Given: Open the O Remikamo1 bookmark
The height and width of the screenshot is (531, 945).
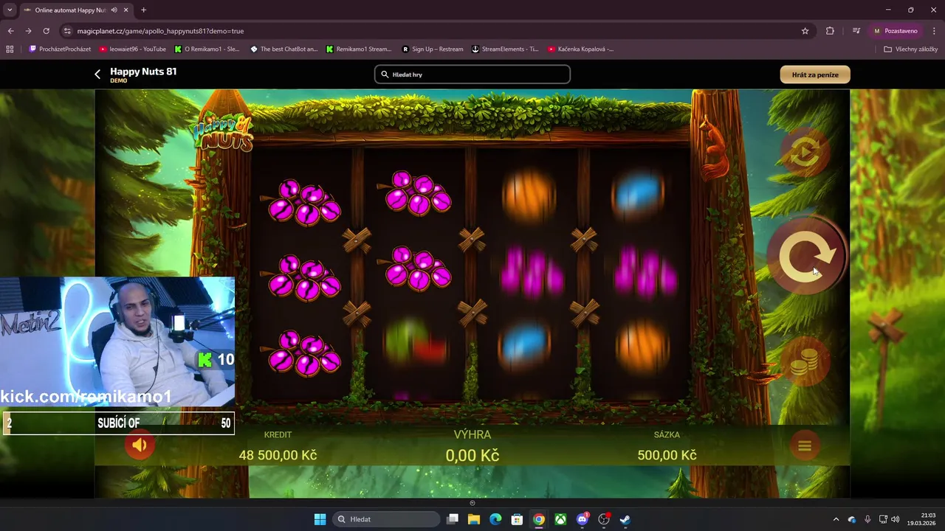Looking at the screenshot, I should coord(207,49).
